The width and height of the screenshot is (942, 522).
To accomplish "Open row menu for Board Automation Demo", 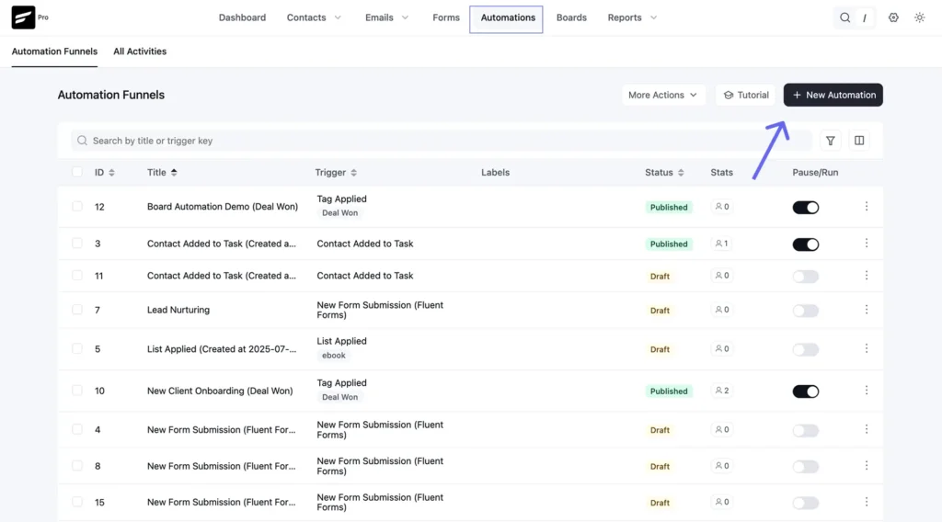I will coord(867,207).
